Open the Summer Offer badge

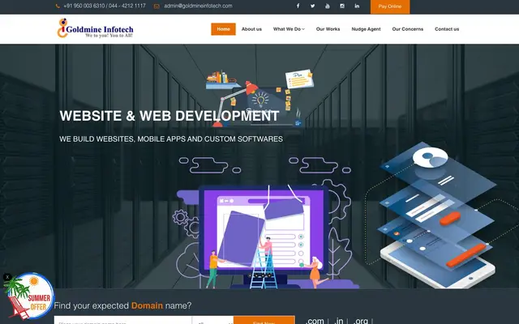[29, 296]
